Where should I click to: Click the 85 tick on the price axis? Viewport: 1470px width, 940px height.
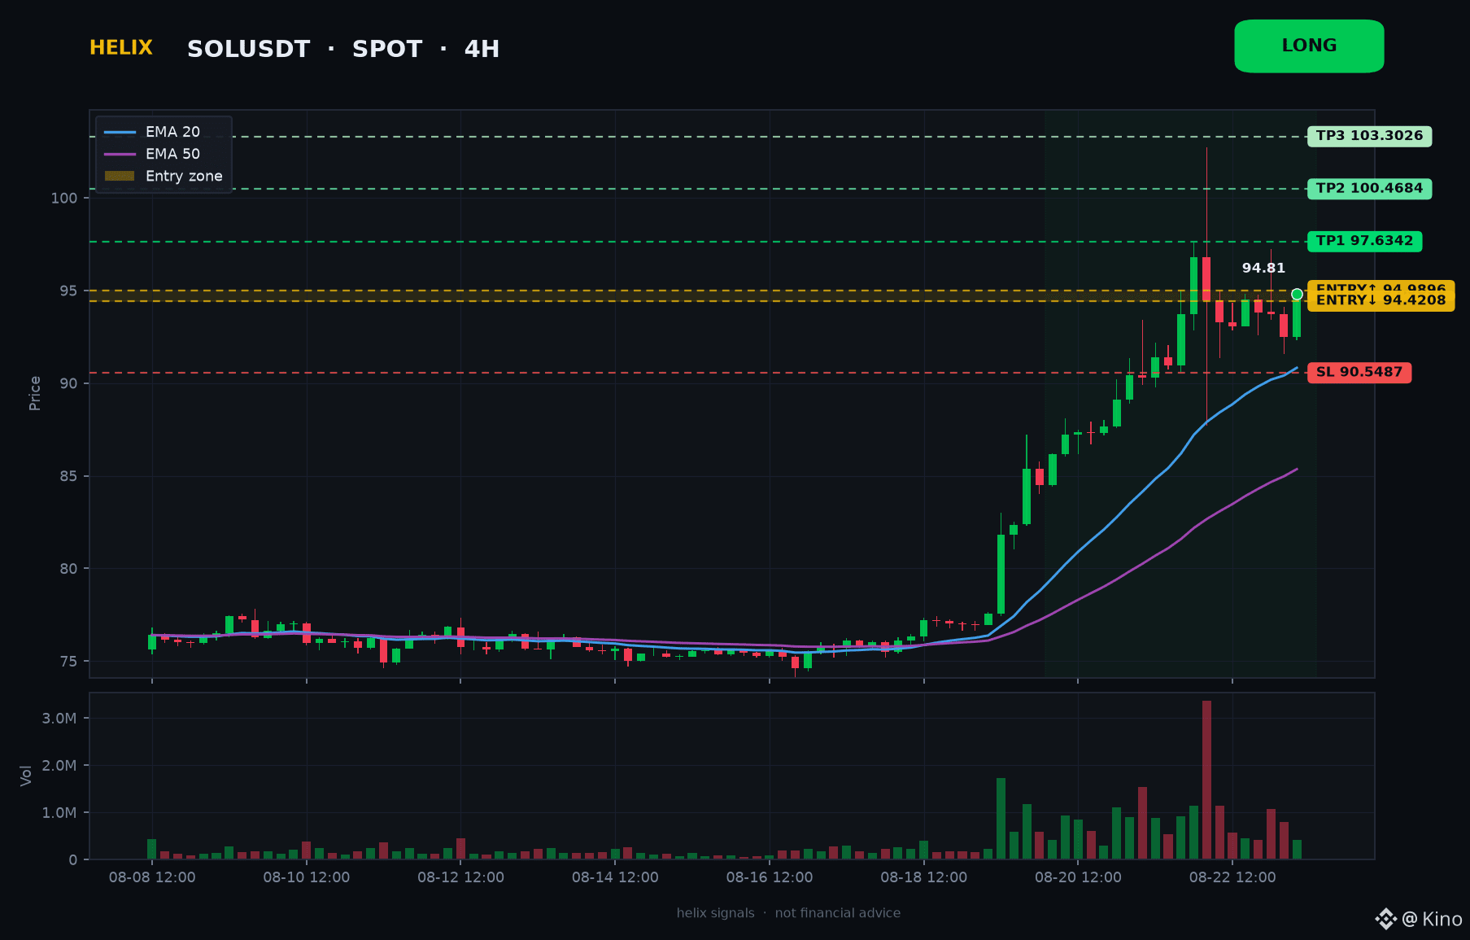[x=68, y=476]
